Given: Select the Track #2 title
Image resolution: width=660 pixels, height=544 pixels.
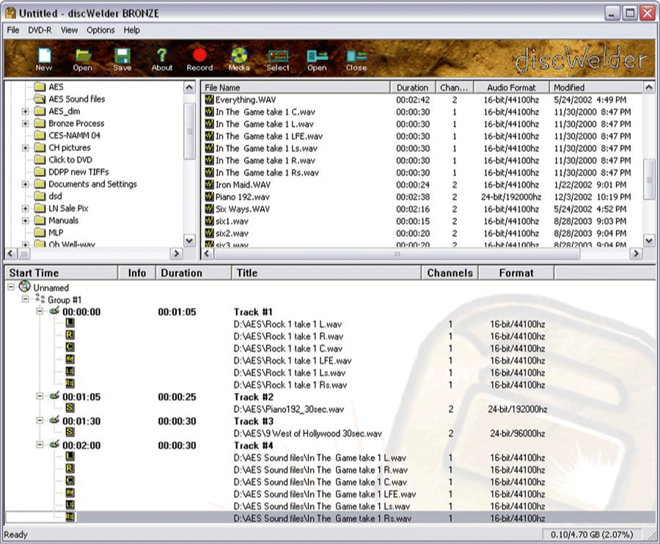Looking at the screenshot, I should pos(254,397).
